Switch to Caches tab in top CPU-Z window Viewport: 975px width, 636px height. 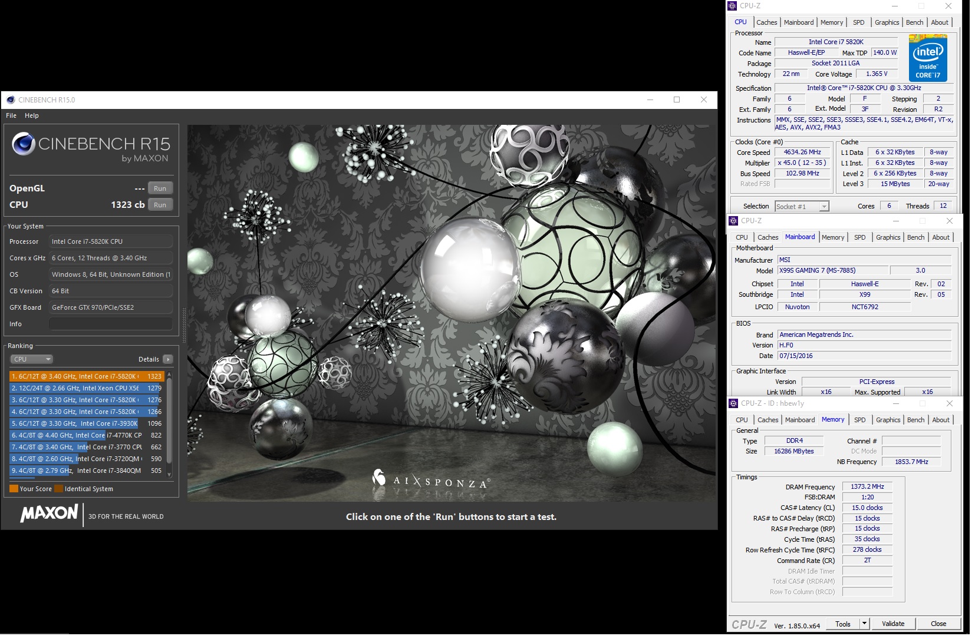click(766, 22)
